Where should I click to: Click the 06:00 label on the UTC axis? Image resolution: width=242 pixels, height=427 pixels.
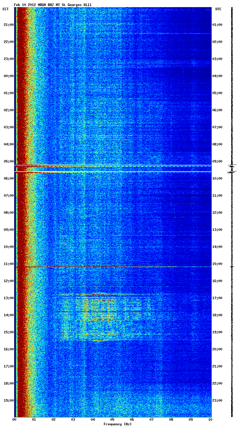[217, 110]
